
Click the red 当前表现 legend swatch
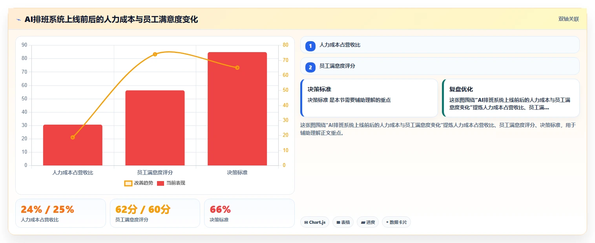(x=161, y=183)
